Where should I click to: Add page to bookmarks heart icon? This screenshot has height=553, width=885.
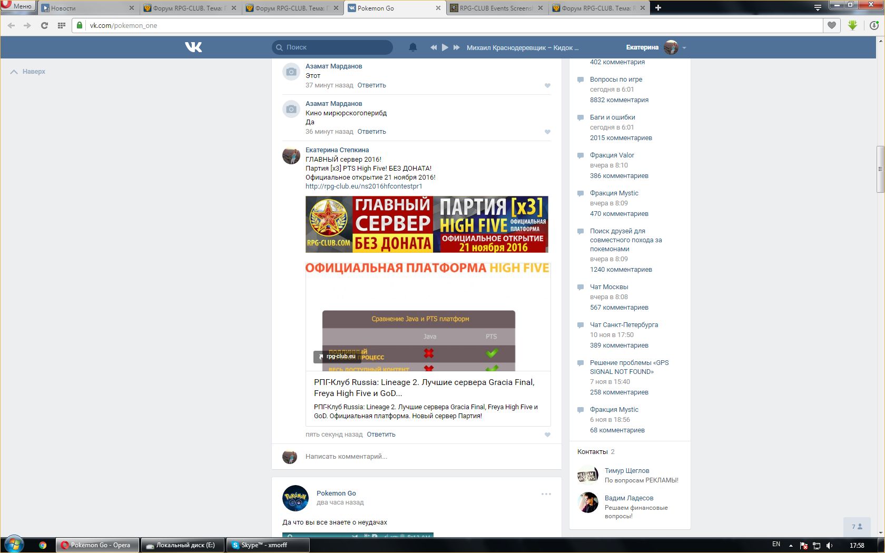click(x=832, y=25)
